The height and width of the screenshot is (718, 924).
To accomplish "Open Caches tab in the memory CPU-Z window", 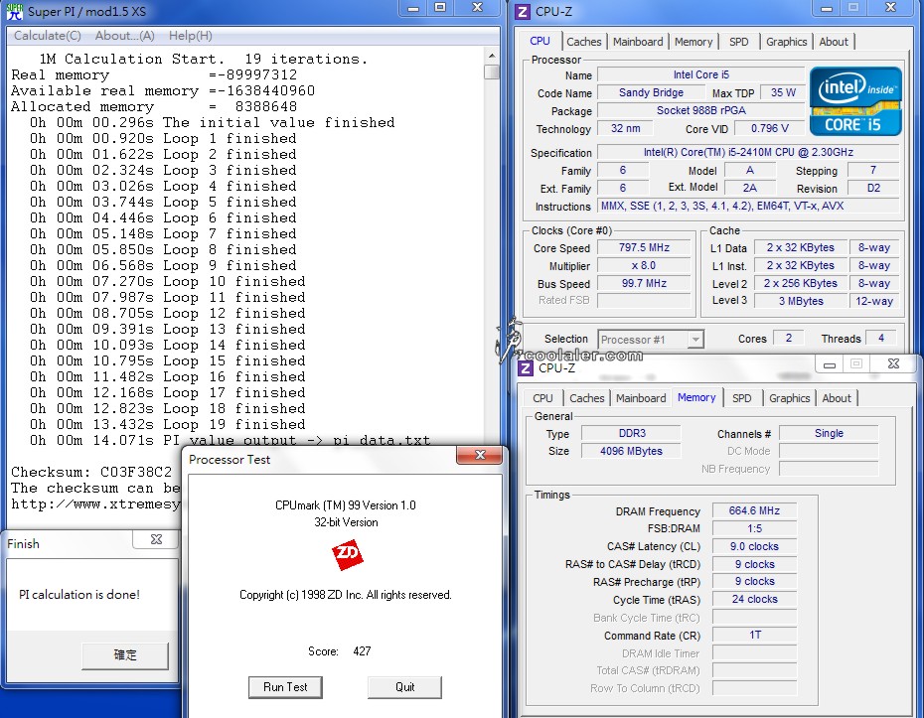I will pyautogui.click(x=587, y=398).
